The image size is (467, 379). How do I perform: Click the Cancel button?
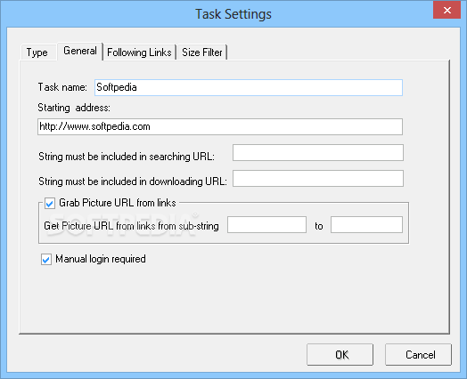(418, 355)
